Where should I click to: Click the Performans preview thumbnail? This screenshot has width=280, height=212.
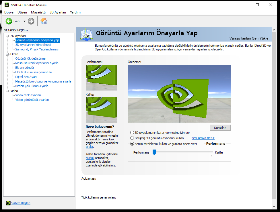click(102, 78)
